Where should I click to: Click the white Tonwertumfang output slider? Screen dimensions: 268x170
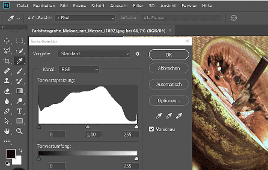click(136, 158)
